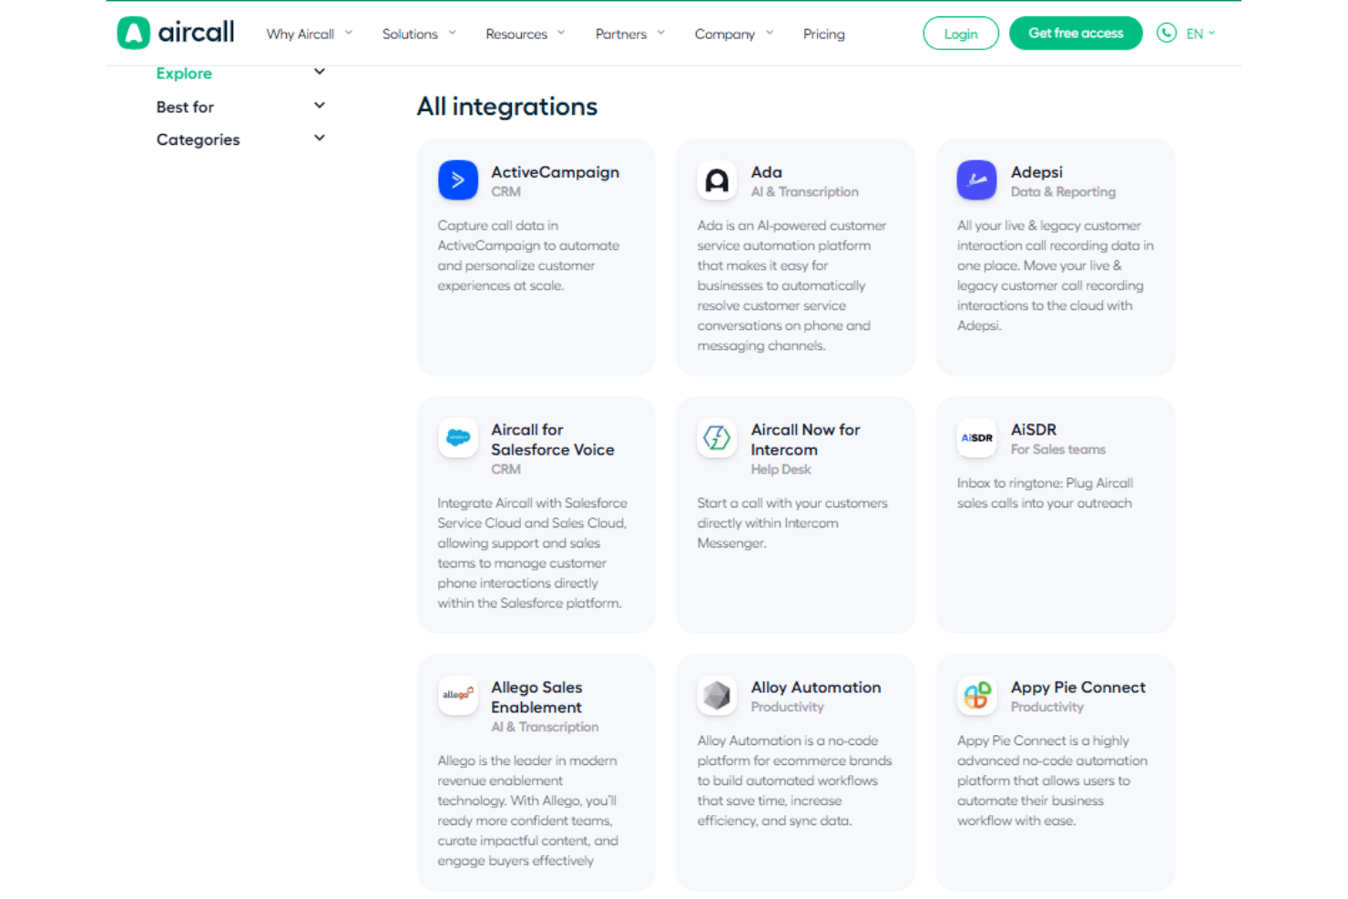
Task: Click the Adepsi description text
Action: (1055, 276)
